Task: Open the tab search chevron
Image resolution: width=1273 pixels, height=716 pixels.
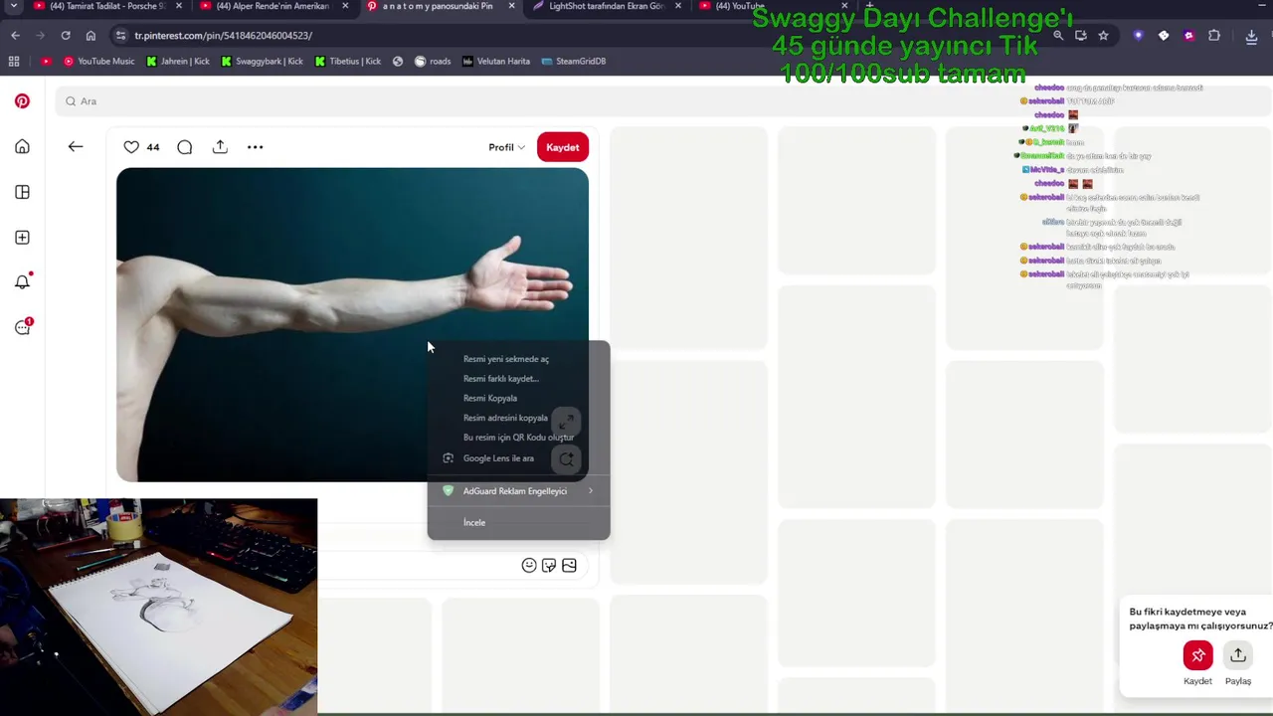Action: pyautogui.click(x=13, y=6)
